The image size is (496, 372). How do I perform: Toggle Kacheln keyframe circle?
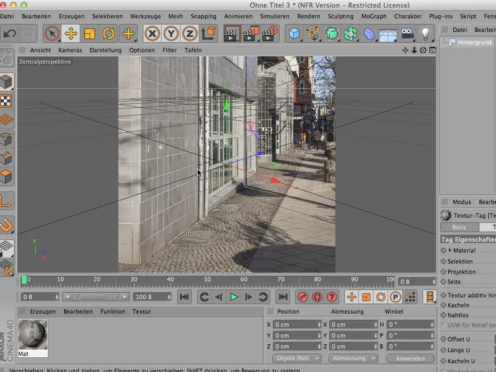click(x=443, y=305)
